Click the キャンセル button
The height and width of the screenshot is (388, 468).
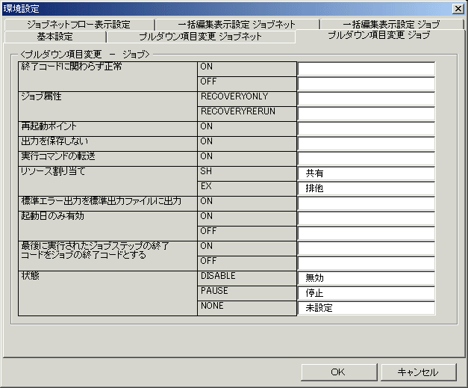click(x=418, y=372)
